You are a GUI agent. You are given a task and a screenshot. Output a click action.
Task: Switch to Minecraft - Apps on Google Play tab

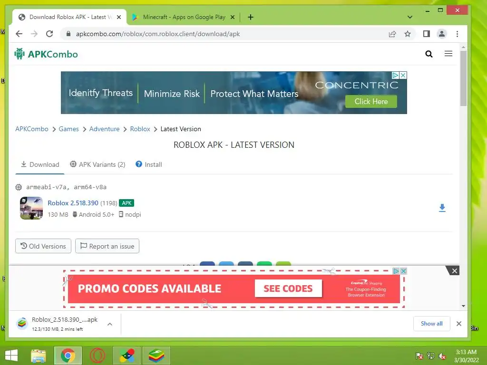(x=184, y=17)
